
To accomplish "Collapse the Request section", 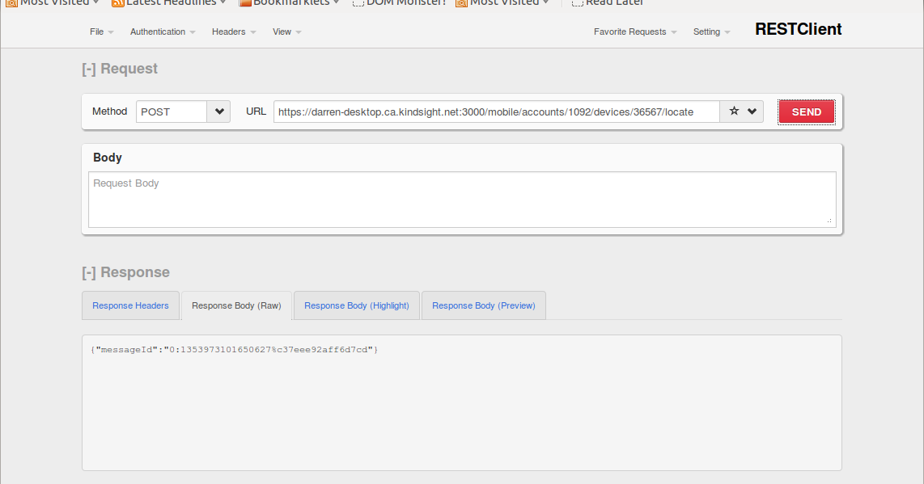I will click(89, 69).
